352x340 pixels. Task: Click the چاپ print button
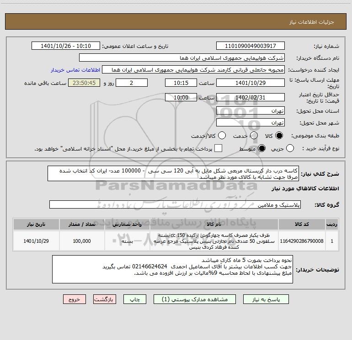tap(135, 299)
